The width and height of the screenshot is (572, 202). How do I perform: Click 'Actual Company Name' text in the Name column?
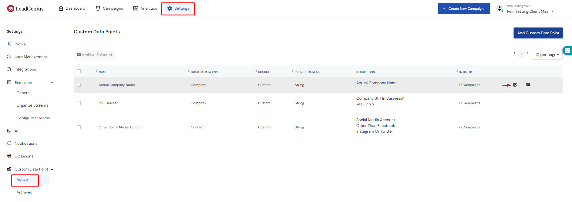[x=117, y=85]
